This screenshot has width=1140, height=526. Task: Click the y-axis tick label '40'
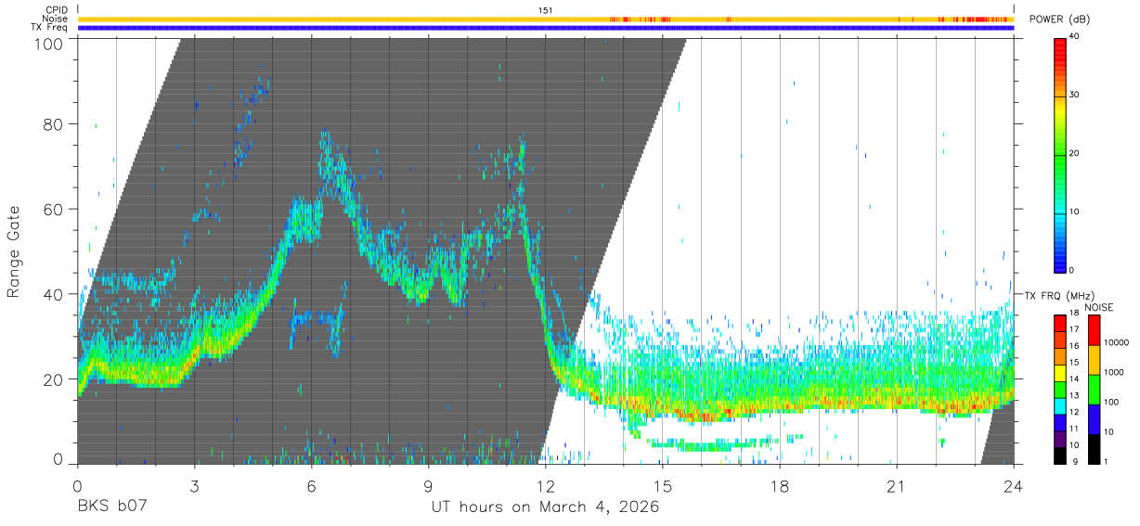click(x=56, y=294)
